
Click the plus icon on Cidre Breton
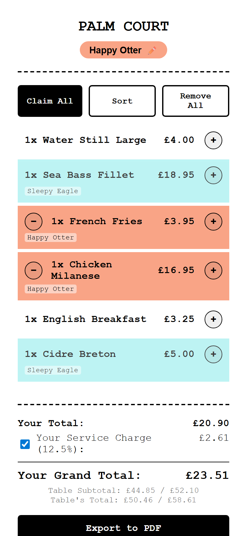click(213, 354)
